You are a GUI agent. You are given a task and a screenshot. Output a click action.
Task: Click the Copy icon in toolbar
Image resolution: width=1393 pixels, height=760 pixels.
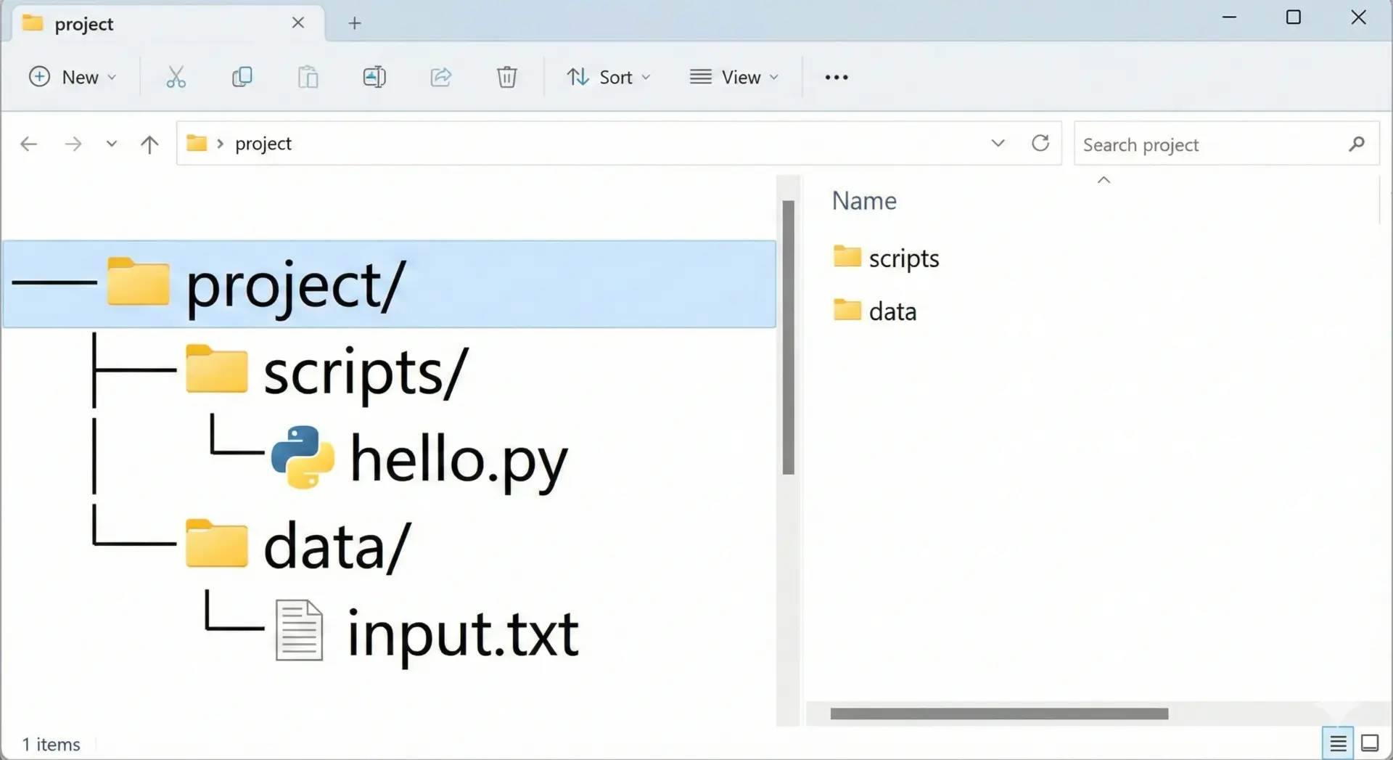[x=242, y=77]
